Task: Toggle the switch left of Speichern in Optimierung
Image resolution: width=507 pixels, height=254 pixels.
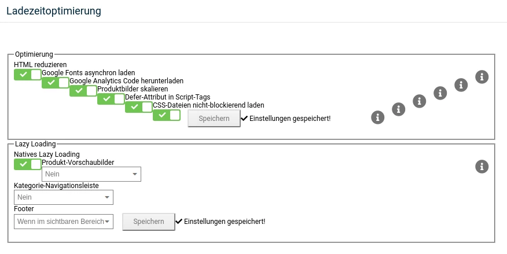Action: pos(167,115)
